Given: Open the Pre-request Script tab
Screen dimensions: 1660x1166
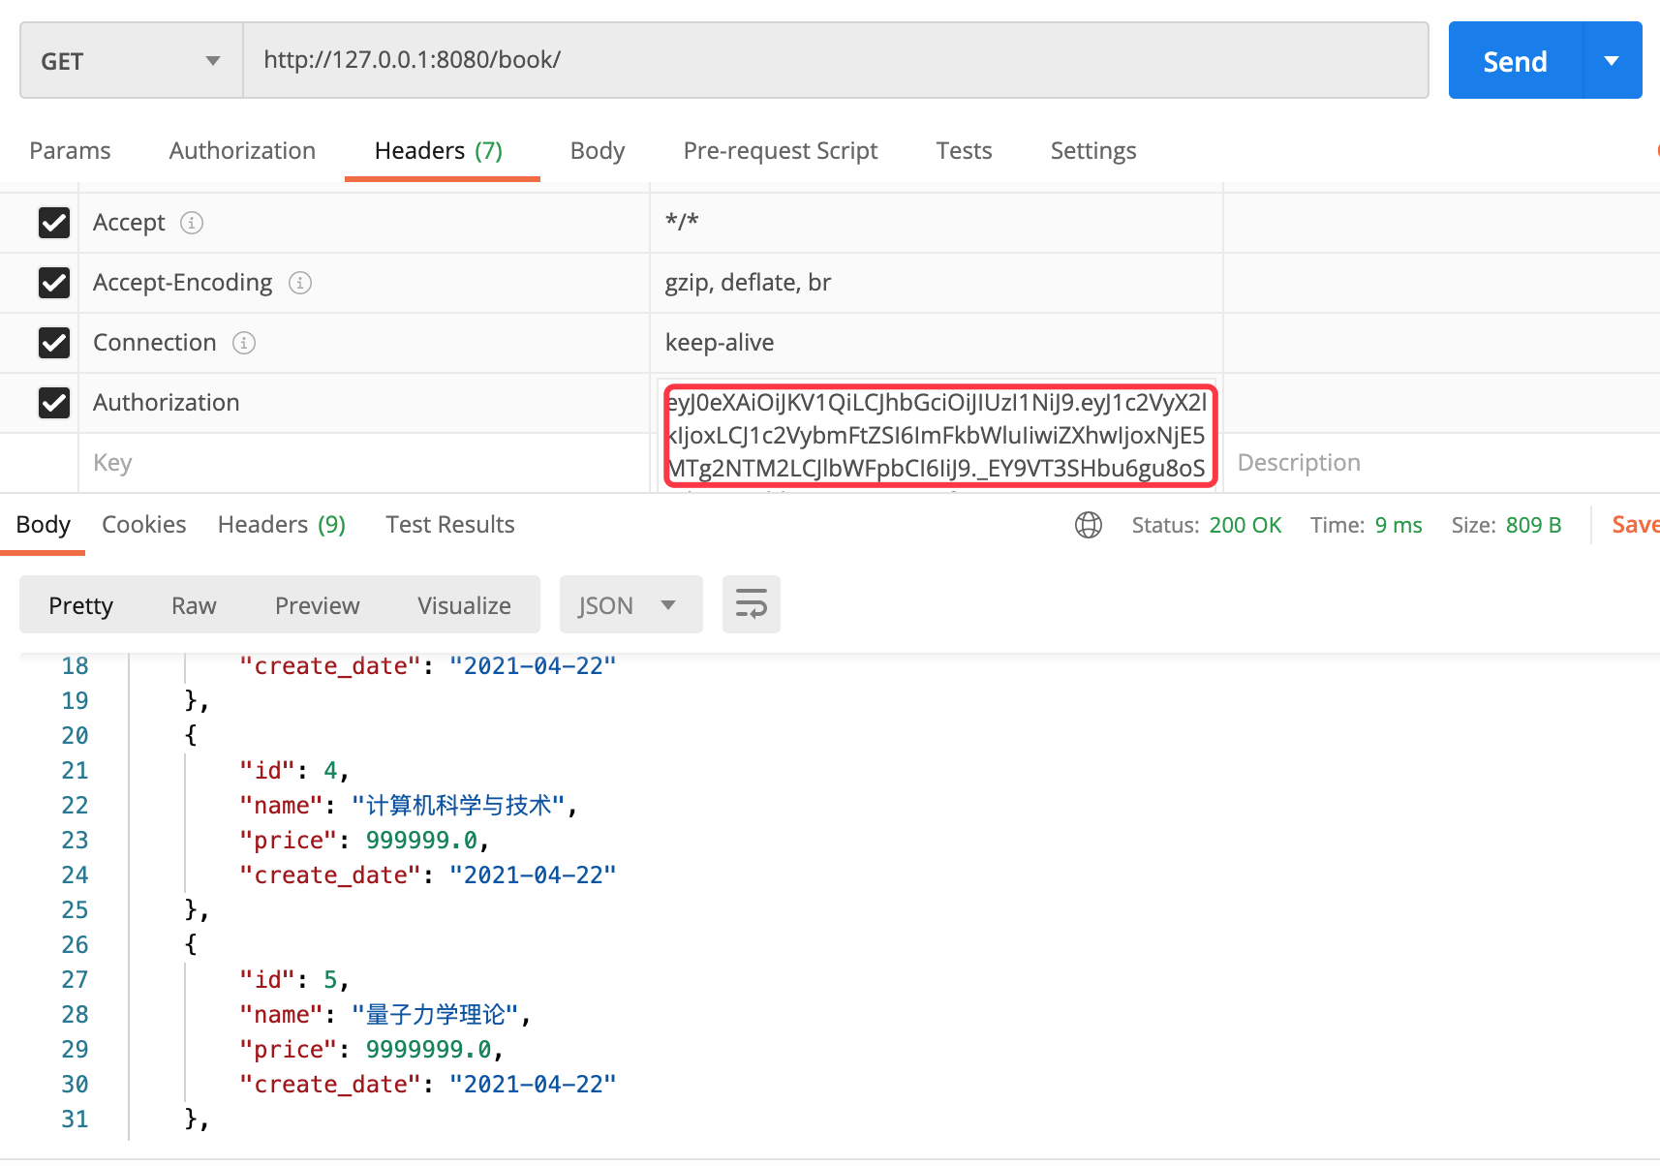Looking at the screenshot, I should [x=781, y=151].
